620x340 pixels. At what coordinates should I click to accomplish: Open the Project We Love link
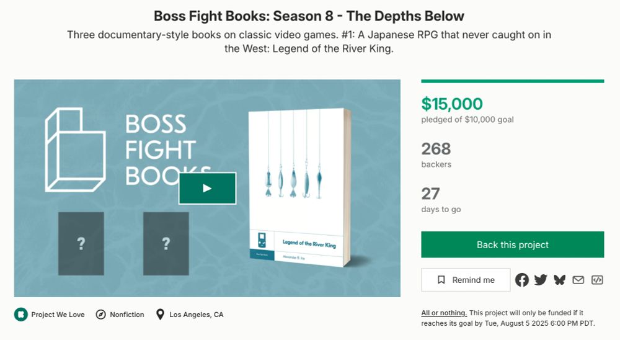(58, 315)
